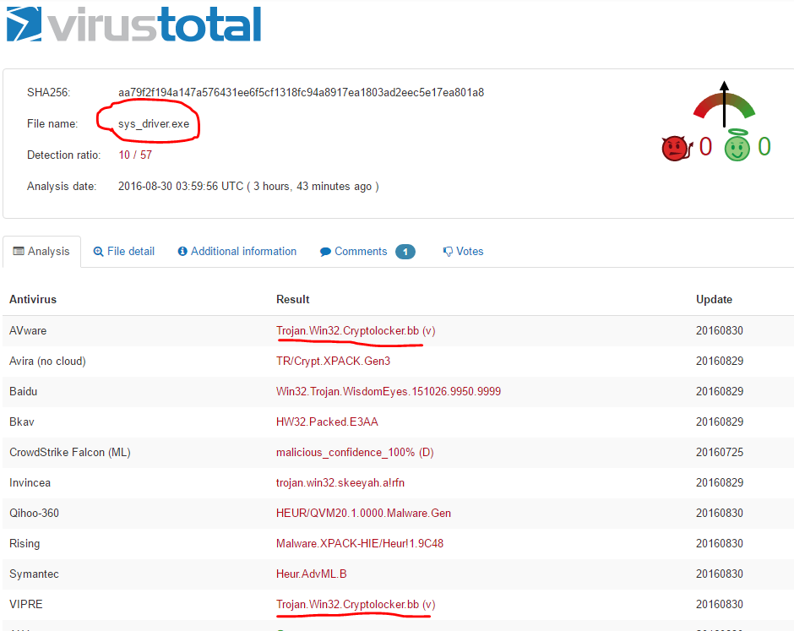
Task: Click the malicious_confidence_100% (D) result
Action: click(x=355, y=452)
